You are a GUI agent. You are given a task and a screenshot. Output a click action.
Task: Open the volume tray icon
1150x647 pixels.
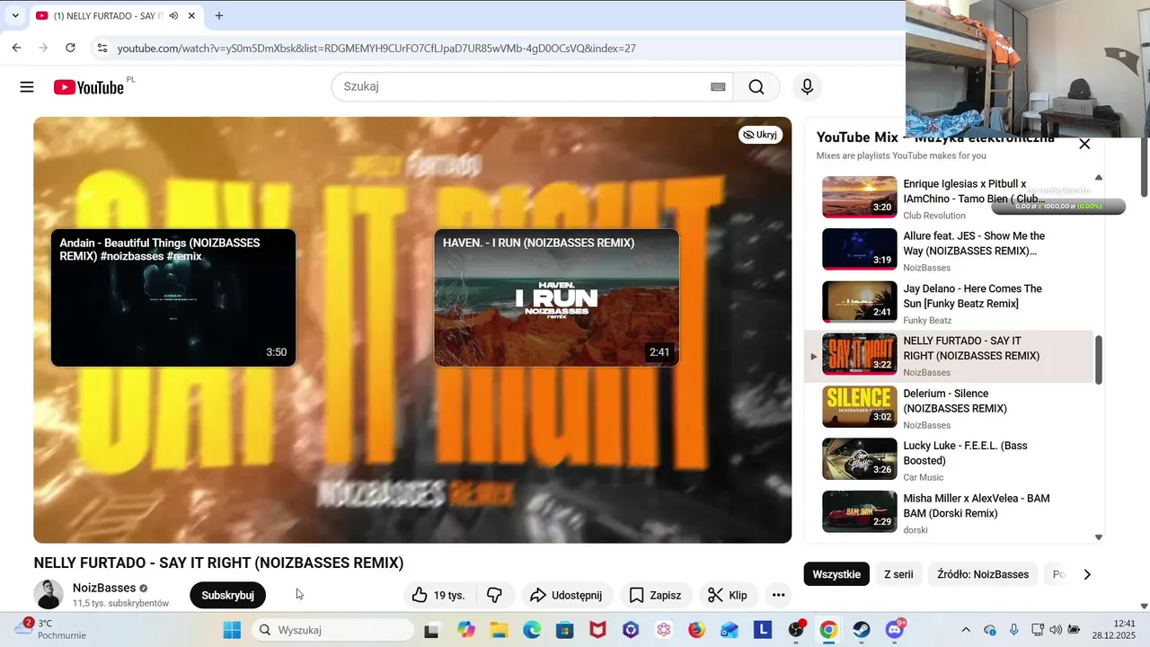[x=1056, y=630]
